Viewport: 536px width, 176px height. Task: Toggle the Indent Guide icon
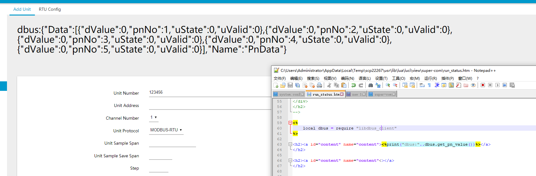[437, 85]
